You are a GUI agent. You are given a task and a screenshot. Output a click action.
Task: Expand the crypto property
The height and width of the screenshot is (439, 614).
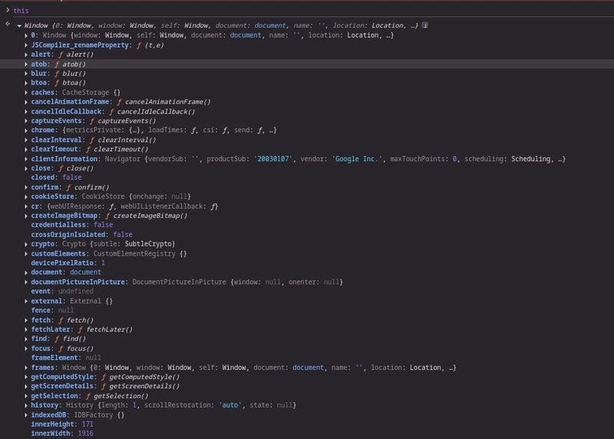(x=26, y=244)
